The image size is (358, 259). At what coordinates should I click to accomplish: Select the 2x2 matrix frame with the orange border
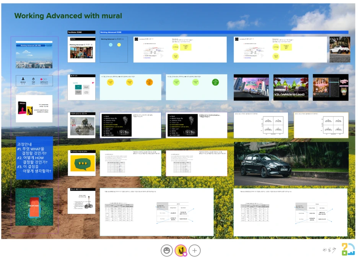321,125
